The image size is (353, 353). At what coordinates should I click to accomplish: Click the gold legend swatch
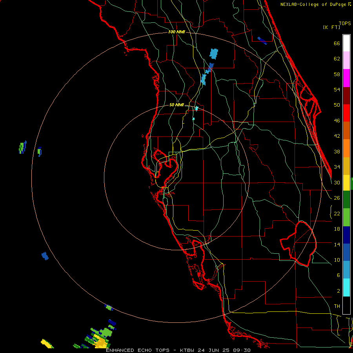coord(346,166)
